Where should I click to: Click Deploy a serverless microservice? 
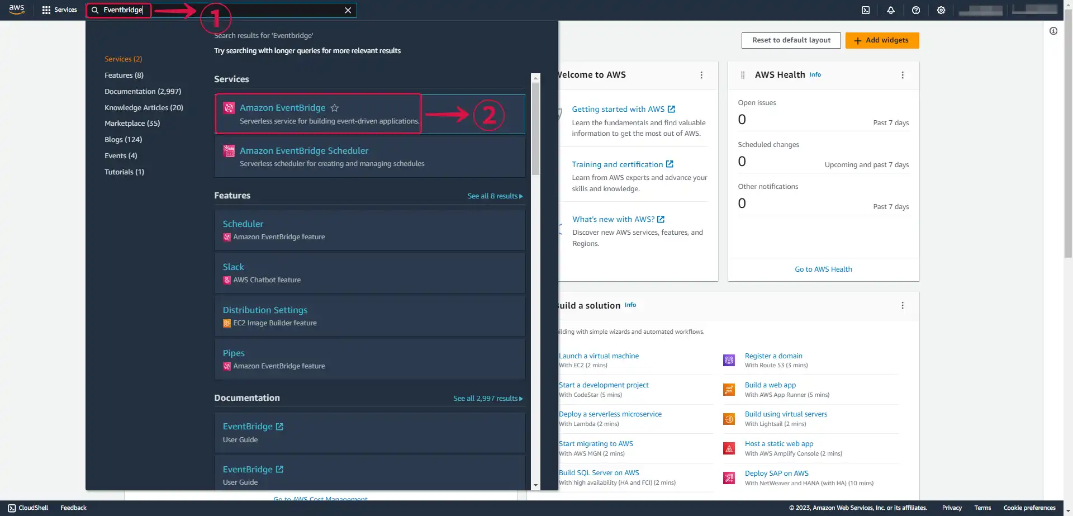[610, 414]
